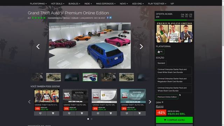This screenshot has width=224, height=126.
Task: Click the page vertical scrollbar
Action: pyautogui.click(x=223, y=63)
